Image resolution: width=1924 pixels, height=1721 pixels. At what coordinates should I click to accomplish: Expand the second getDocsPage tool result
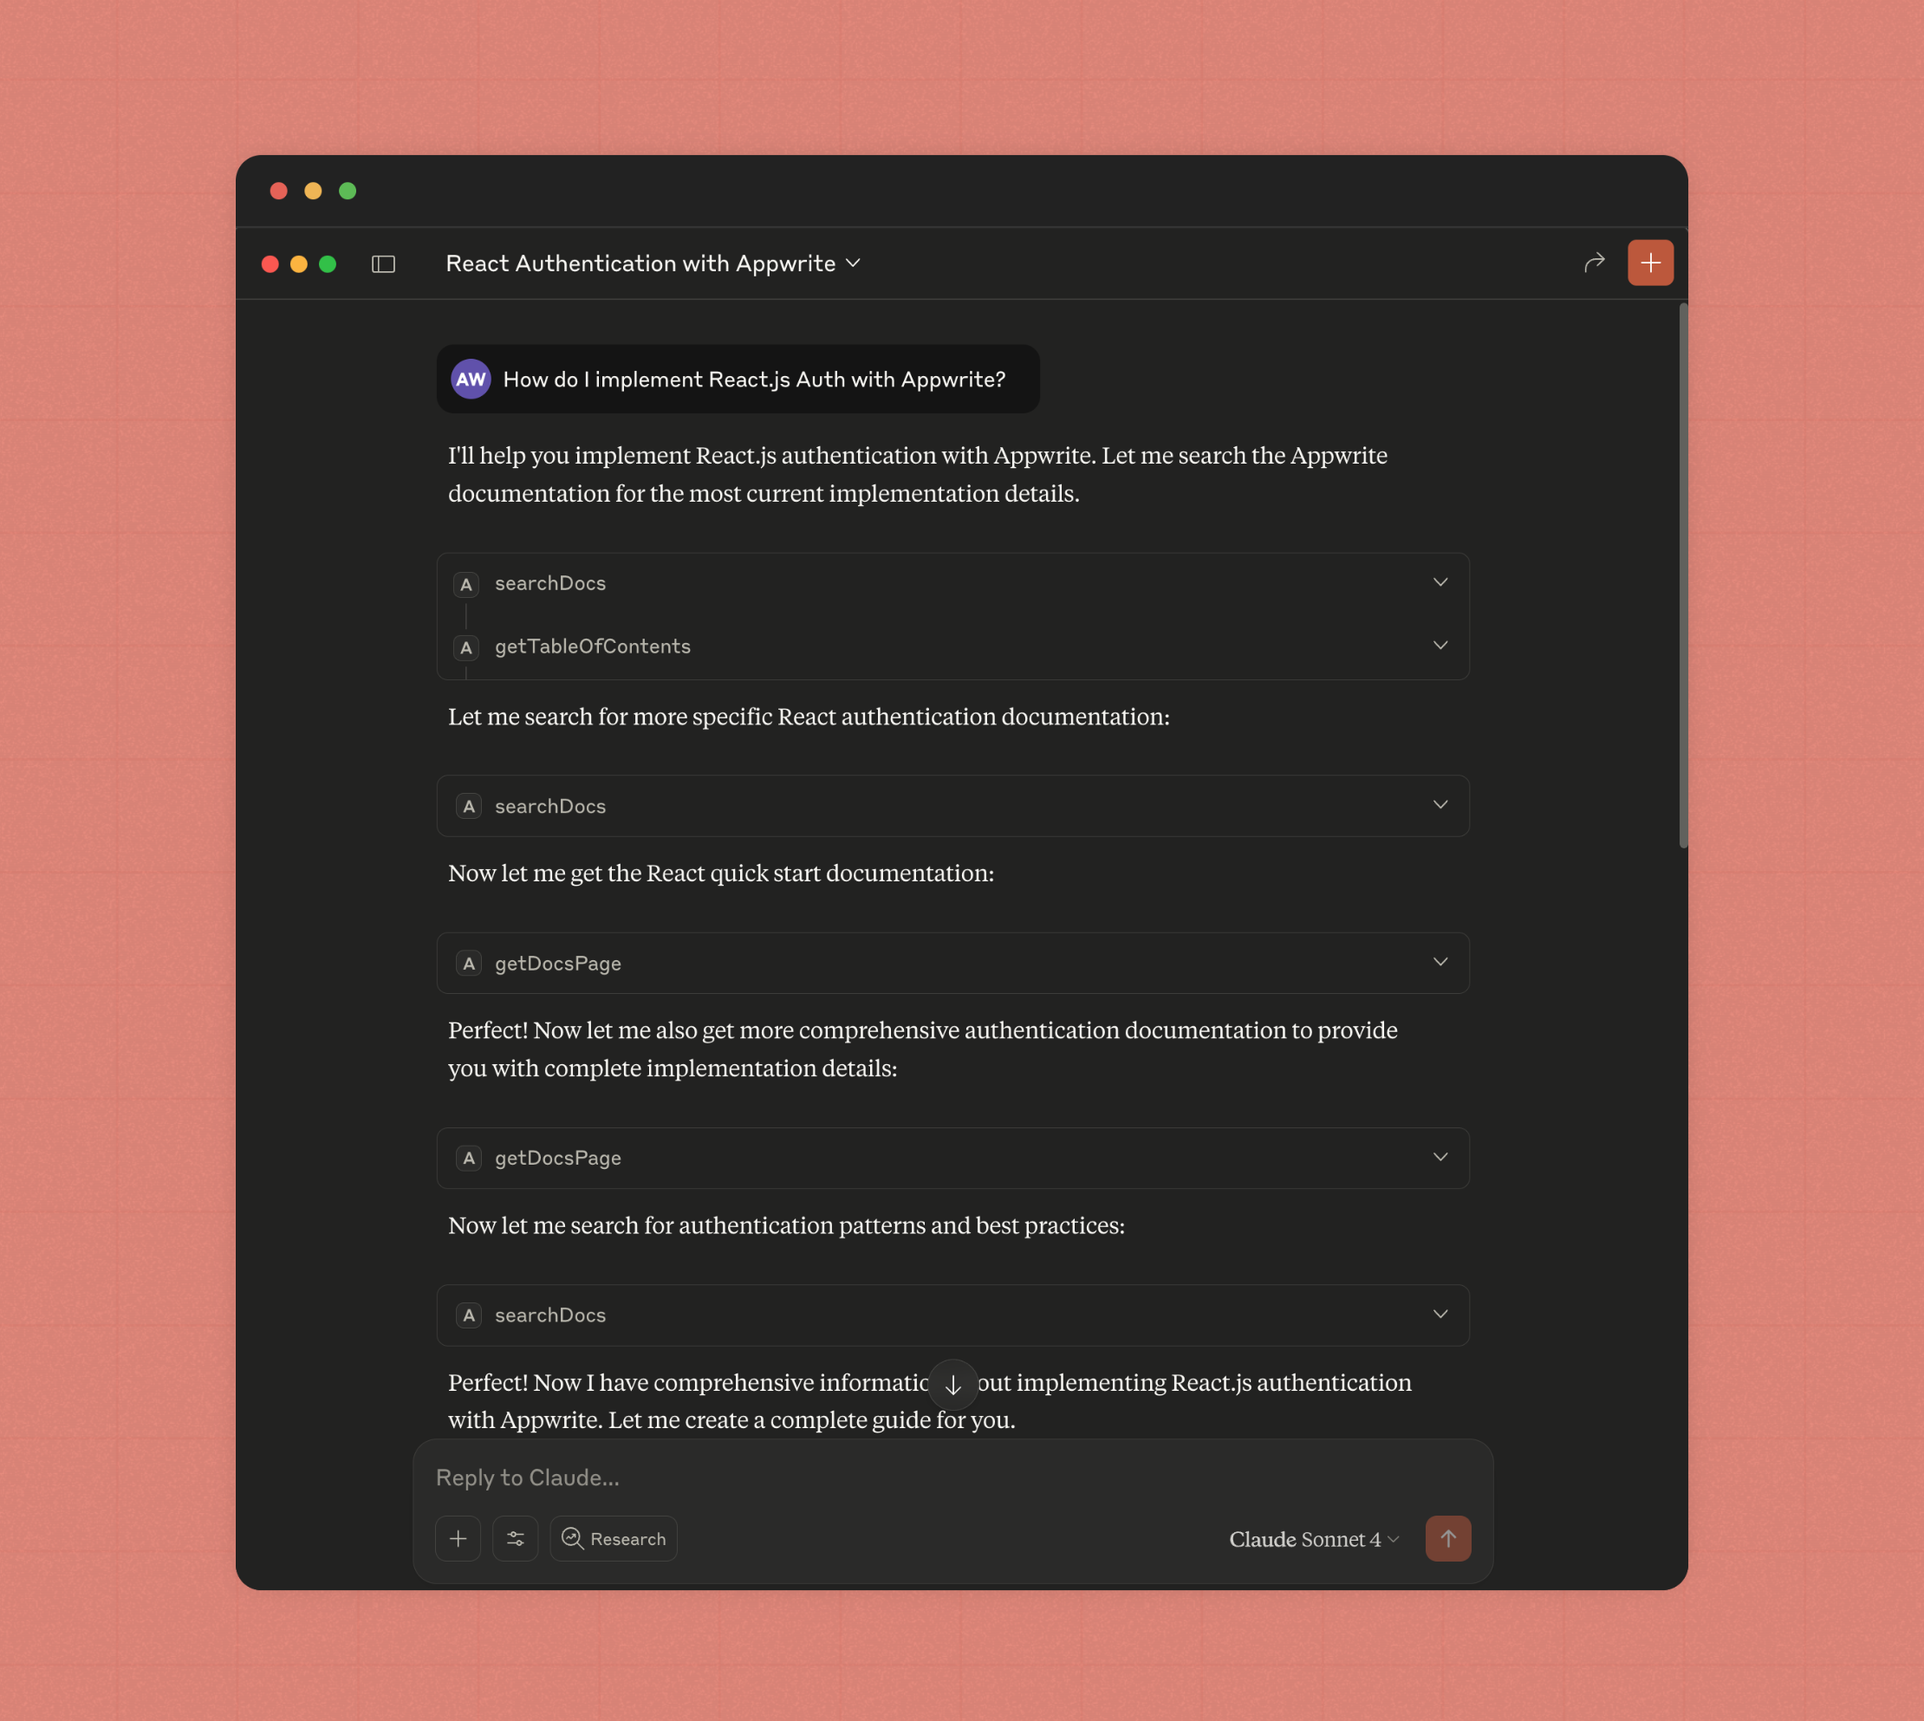(x=953, y=1159)
